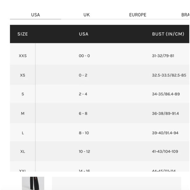Click the BUST (IN/CM) column header

[168, 34]
